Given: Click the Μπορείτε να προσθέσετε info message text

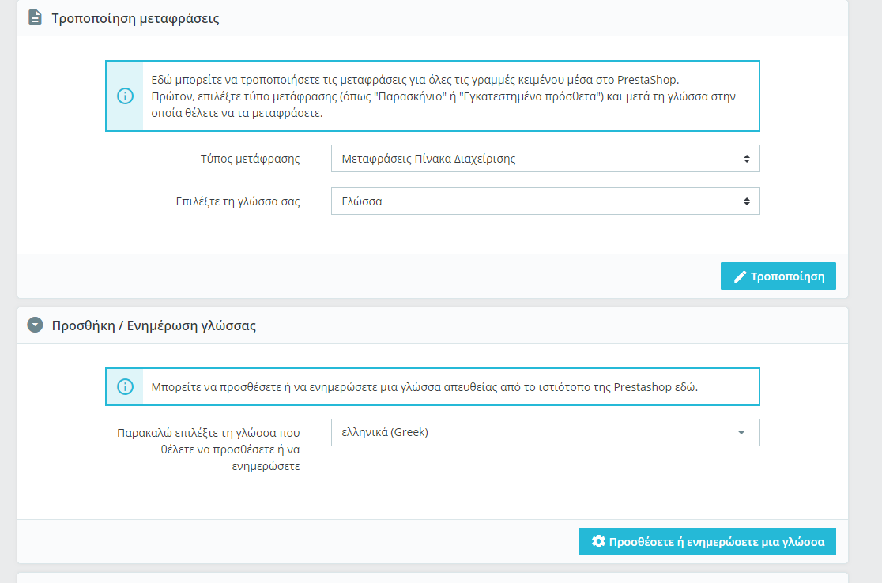Looking at the screenshot, I should [424, 387].
